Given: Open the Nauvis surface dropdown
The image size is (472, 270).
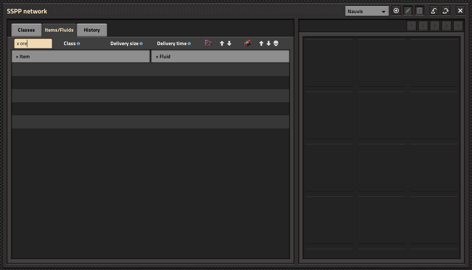Looking at the screenshot, I should point(367,11).
